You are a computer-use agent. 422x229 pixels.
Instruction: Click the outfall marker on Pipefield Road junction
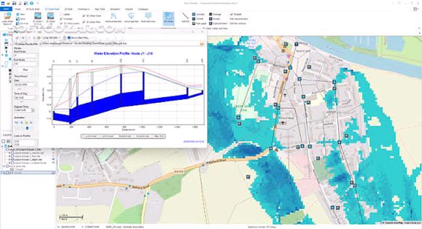tap(271, 148)
